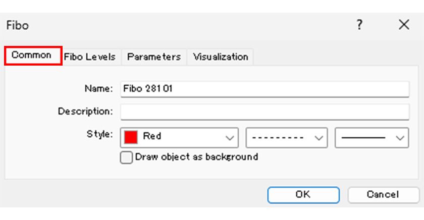The width and height of the screenshot is (424, 220).
Task: Click the Name field containing Fibo 28101
Action: [x=264, y=89]
